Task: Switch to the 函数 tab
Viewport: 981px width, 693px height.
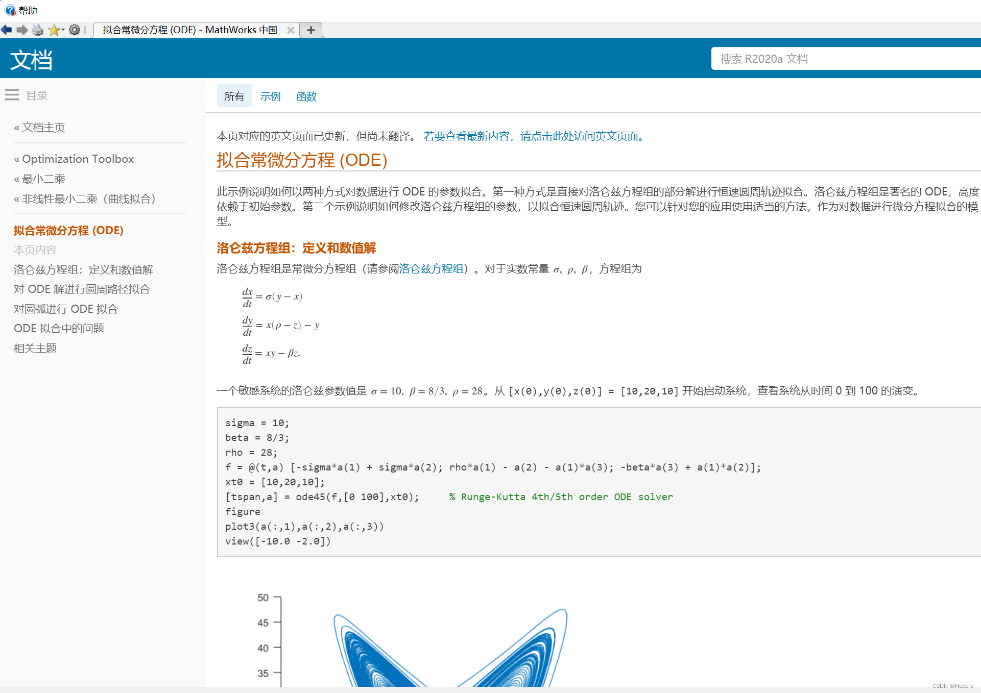Action: point(306,96)
